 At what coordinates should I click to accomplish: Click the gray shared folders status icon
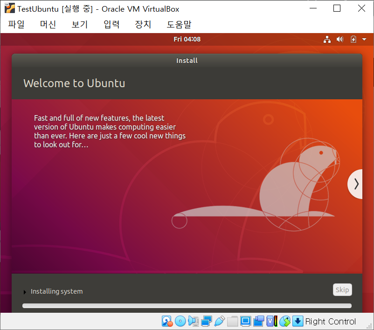(232, 321)
